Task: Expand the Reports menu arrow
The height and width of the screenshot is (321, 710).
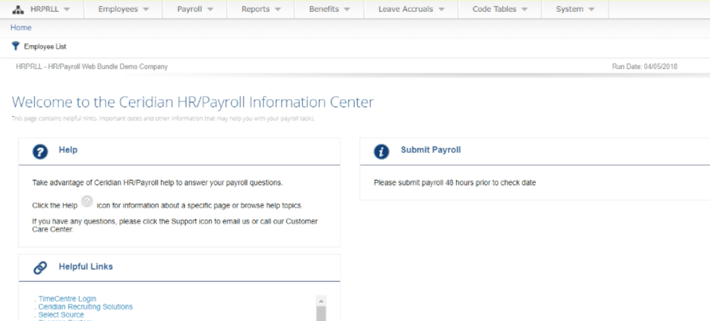Action: pyautogui.click(x=278, y=10)
